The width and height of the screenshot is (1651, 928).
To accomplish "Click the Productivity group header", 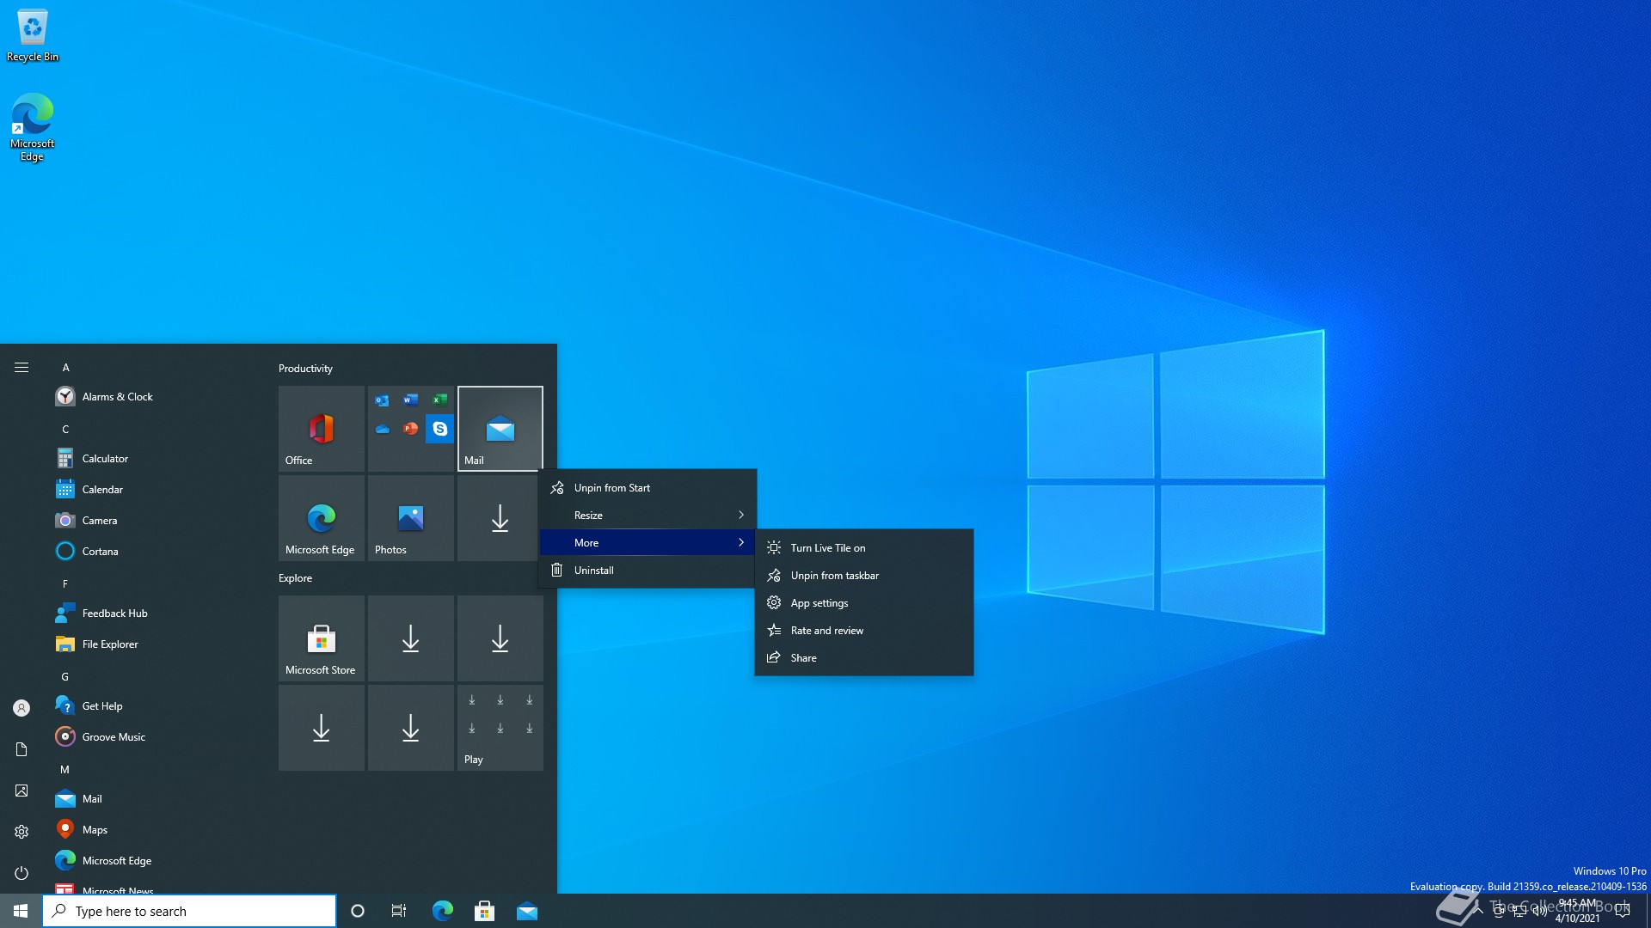I will pos(305,369).
